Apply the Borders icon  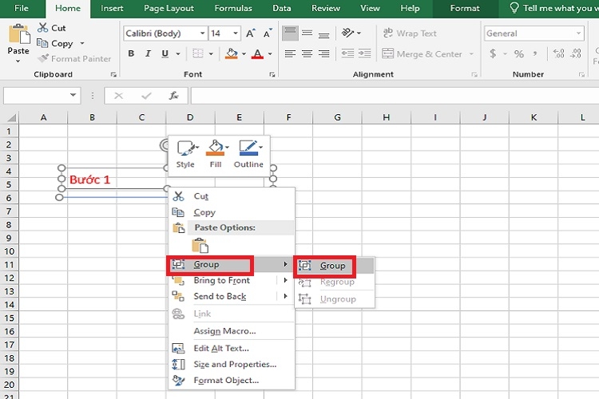[x=197, y=53]
